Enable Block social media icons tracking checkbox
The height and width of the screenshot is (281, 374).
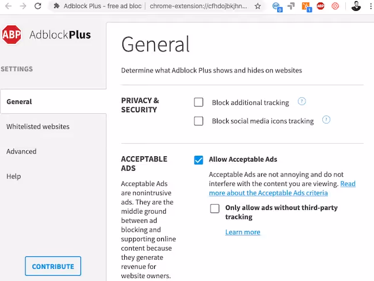pos(199,121)
